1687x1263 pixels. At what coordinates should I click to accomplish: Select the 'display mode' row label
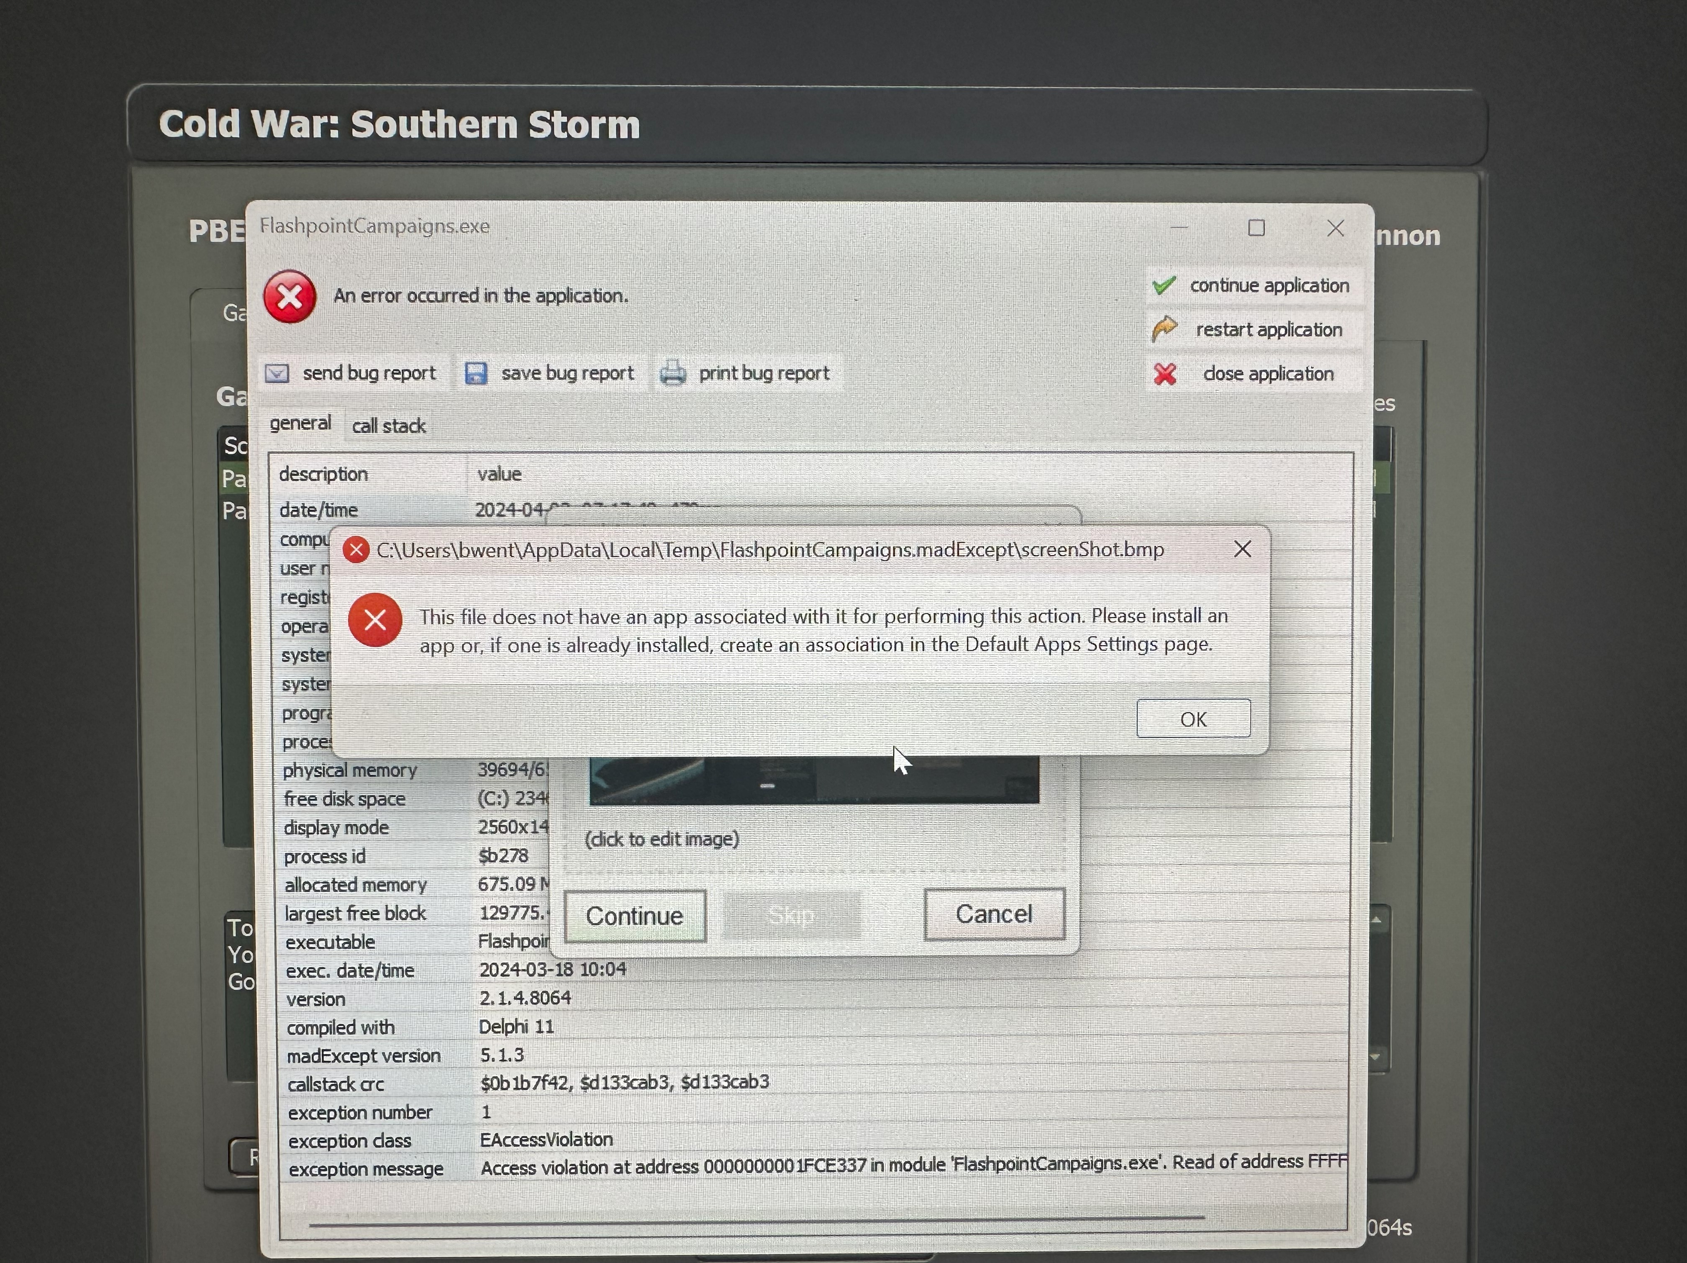tap(336, 827)
